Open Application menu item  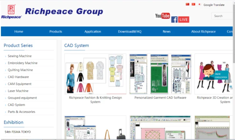[93, 32]
